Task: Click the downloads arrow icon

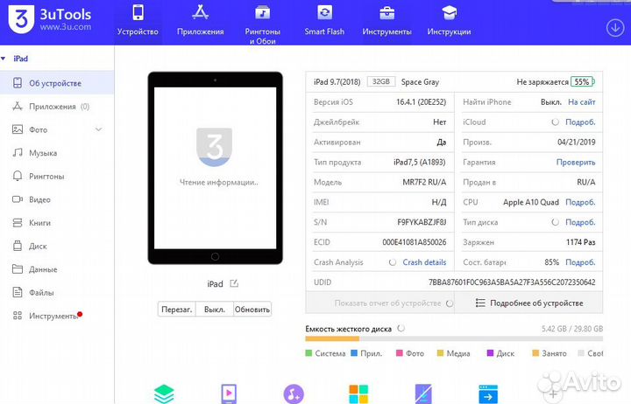Action: click(615, 28)
